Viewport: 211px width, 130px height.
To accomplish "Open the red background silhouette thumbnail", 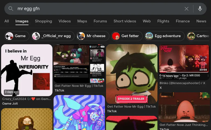I will click(132, 123).
